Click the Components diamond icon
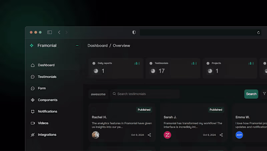The height and width of the screenshot is (151, 267). tap(33, 100)
